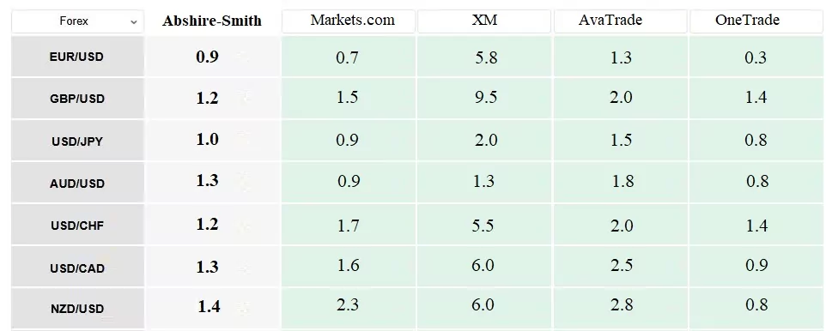Viewport: 826px width, 331px height.
Task: Select the USD/CHF row label
Action: point(77,226)
